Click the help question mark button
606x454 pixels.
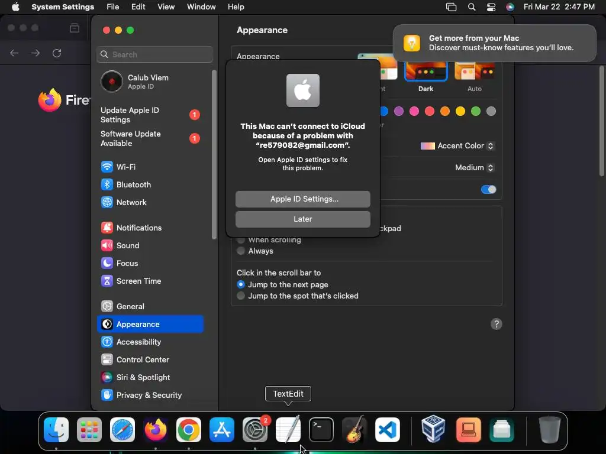click(497, 324)
